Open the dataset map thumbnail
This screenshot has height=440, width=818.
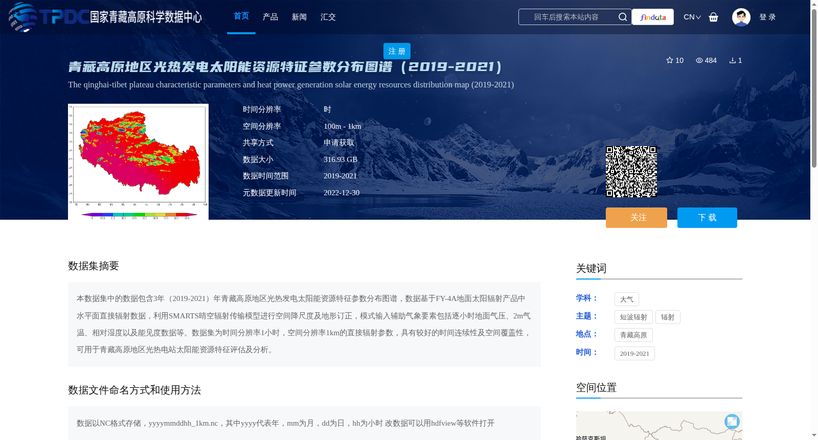click(138, 162)
